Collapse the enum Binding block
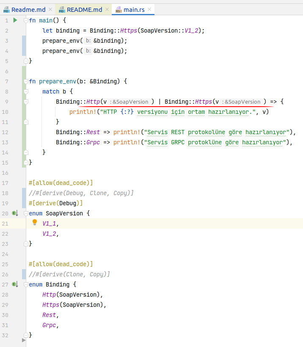 click(26, 284)
